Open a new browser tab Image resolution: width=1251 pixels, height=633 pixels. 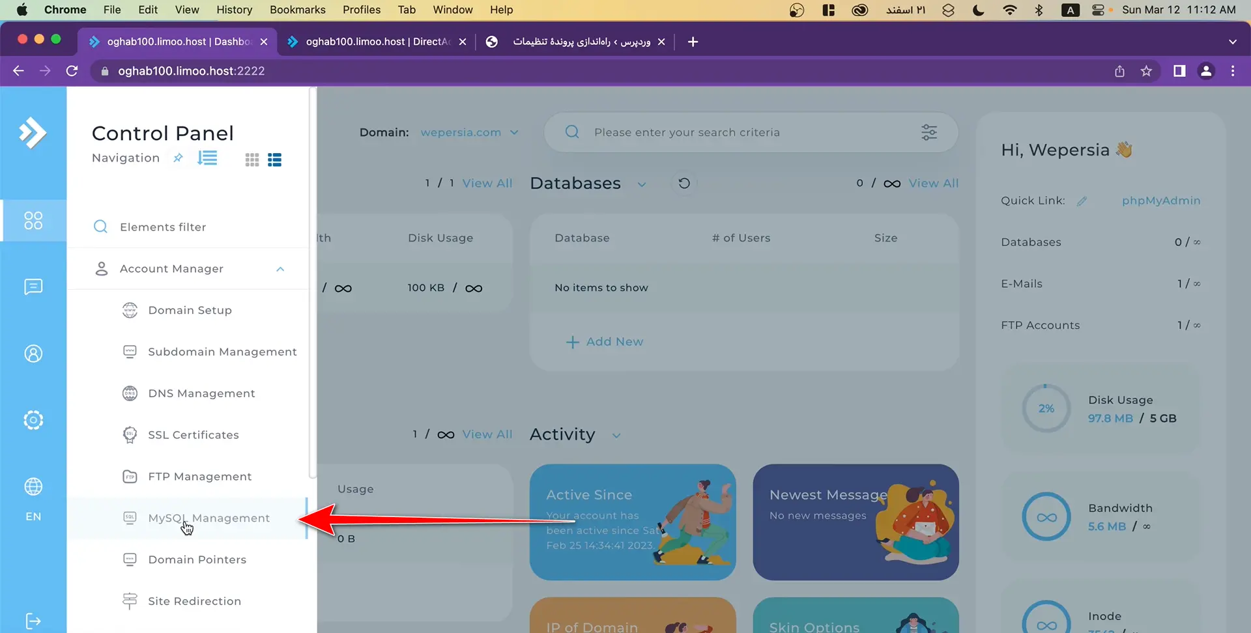coord(693,42)
